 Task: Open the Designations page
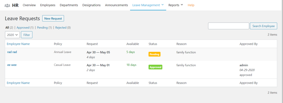click(91, 5)
